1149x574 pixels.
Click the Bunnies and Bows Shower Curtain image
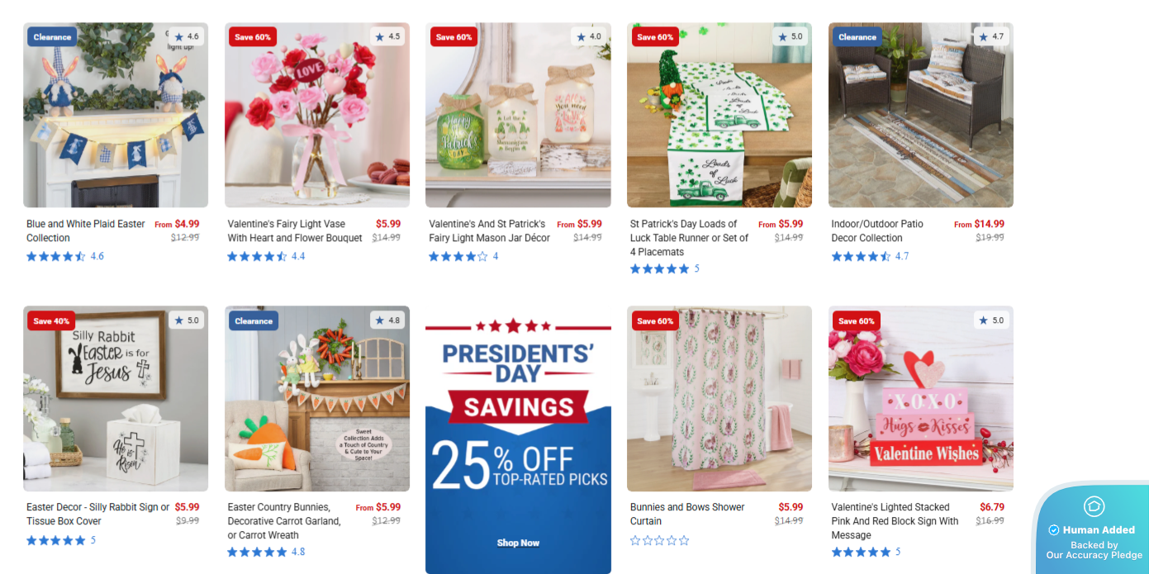coord(719,399)
